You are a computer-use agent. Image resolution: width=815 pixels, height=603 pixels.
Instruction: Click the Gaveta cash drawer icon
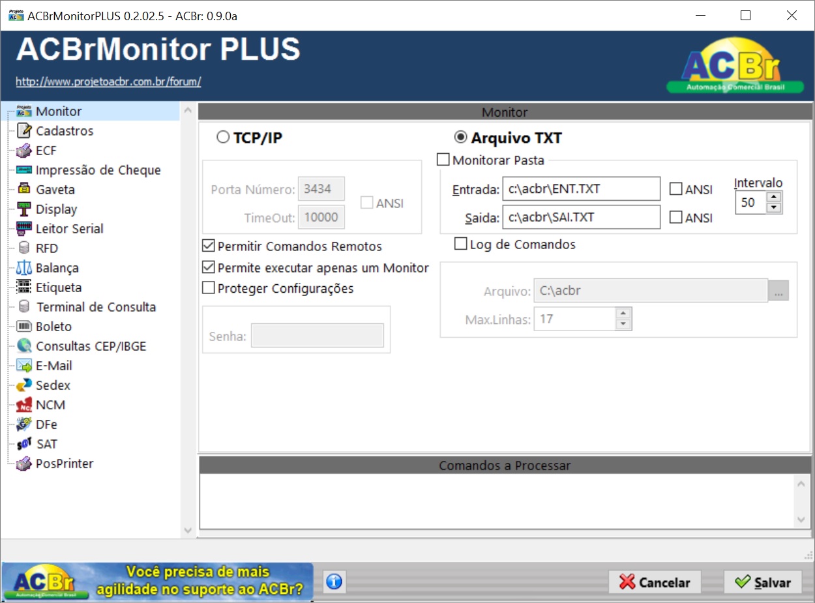click(24, 190)
